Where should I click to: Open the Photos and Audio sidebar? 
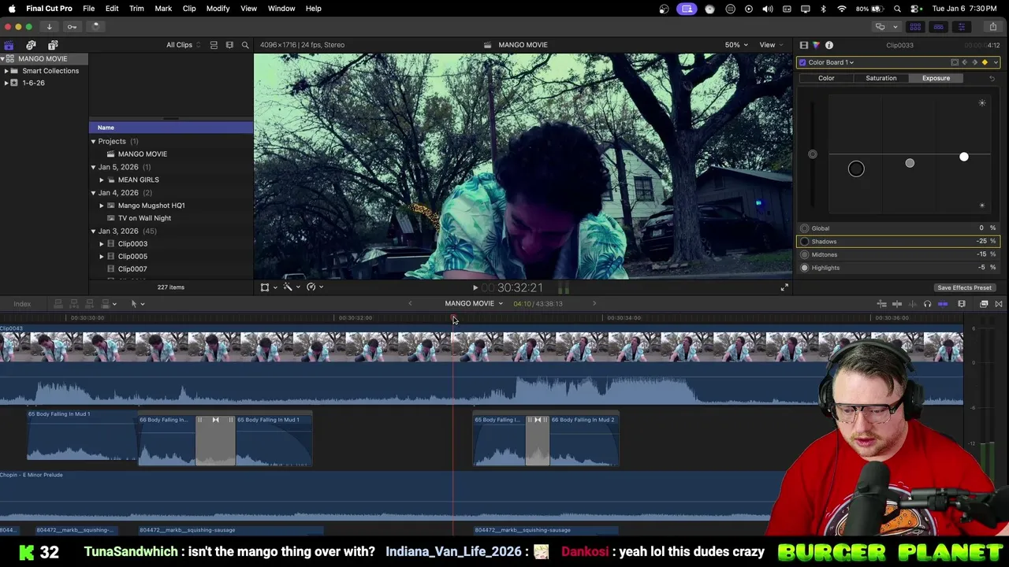[31, 45]
